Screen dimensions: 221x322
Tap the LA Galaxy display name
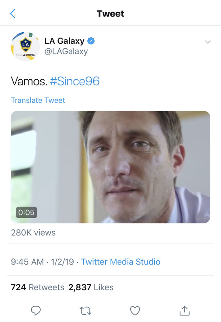[64, 41]
